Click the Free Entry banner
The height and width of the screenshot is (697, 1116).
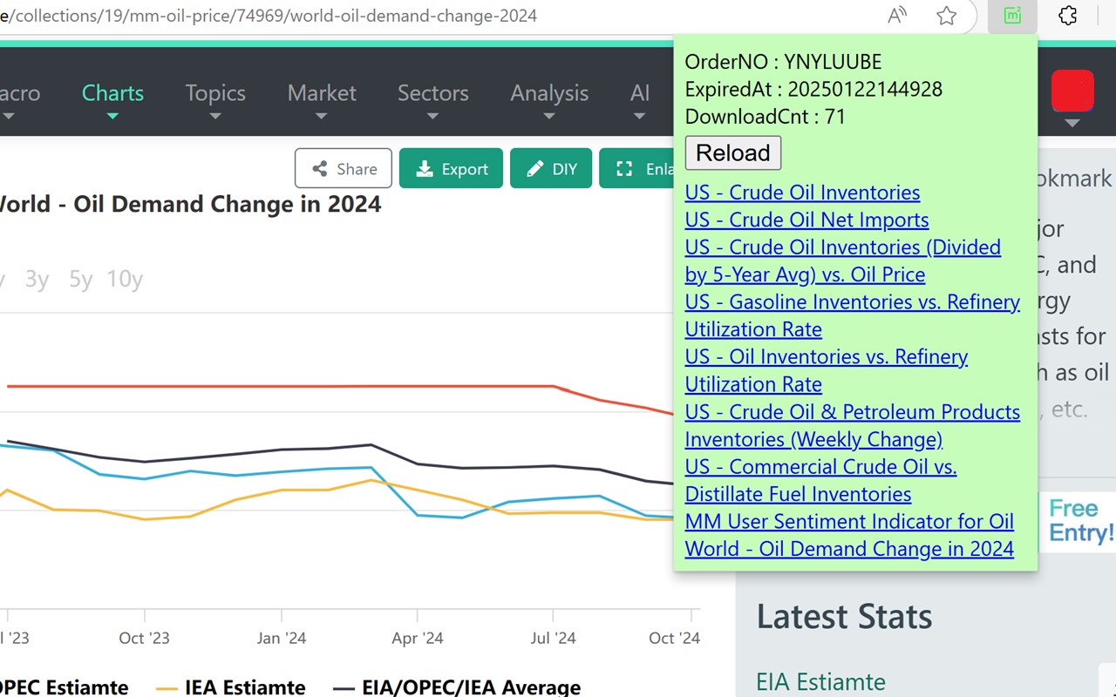tap(1079, 521)
